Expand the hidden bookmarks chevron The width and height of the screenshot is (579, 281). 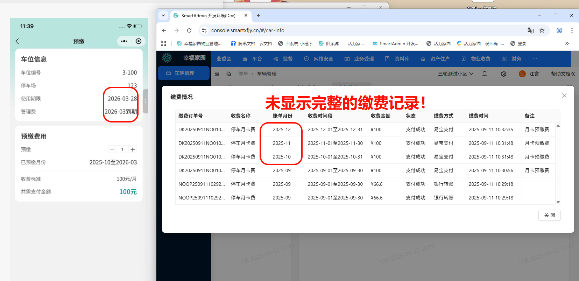[x=567, y=43]
